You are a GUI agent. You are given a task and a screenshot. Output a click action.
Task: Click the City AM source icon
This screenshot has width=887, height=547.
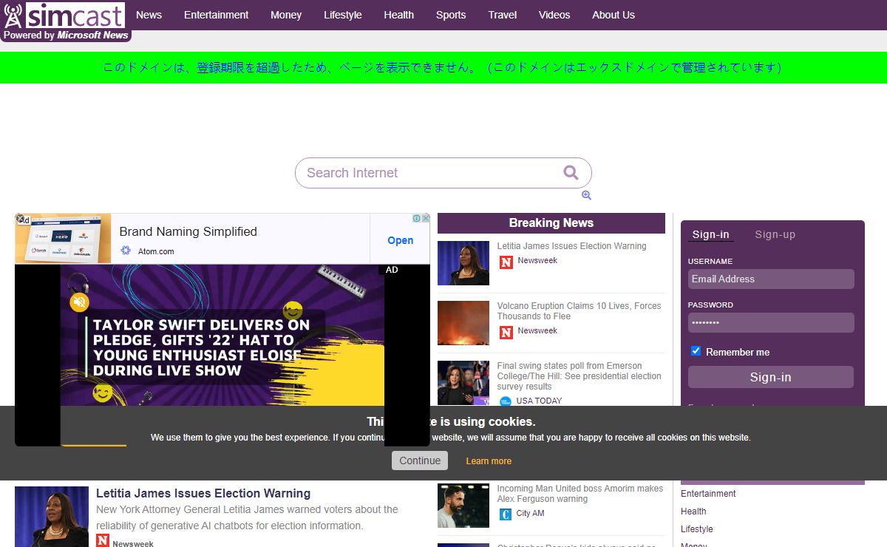tap(506, 514)
